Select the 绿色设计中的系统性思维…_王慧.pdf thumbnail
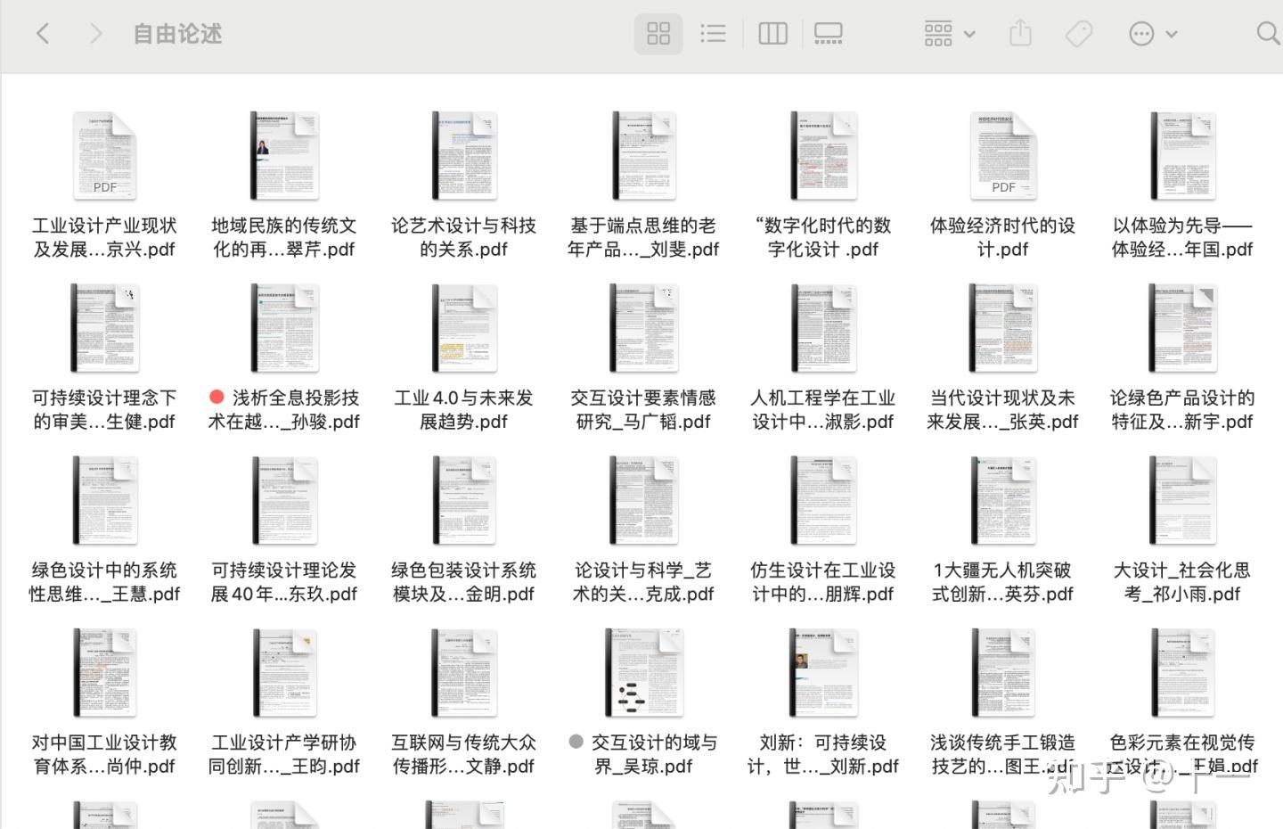This screenshot has height=829, width=1283. [x=105, y=500]
